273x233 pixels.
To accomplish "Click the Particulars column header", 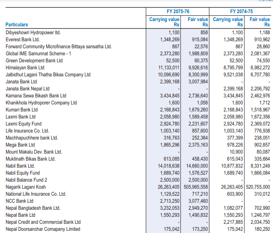I will click(17, 25).
